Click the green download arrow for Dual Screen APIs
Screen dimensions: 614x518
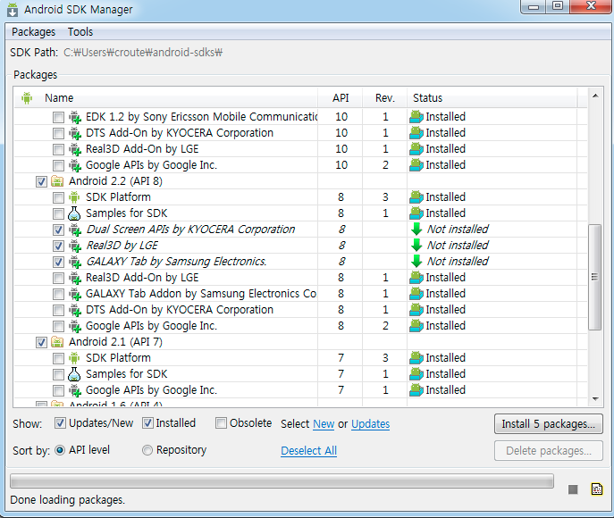pyautogui.click(x=416, y=230)
